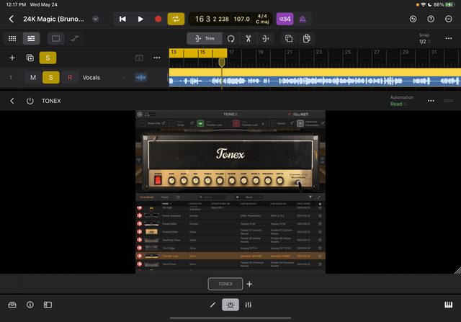
Task: Select the green AMP Thunder Luck module
Action: pos(200,123)
